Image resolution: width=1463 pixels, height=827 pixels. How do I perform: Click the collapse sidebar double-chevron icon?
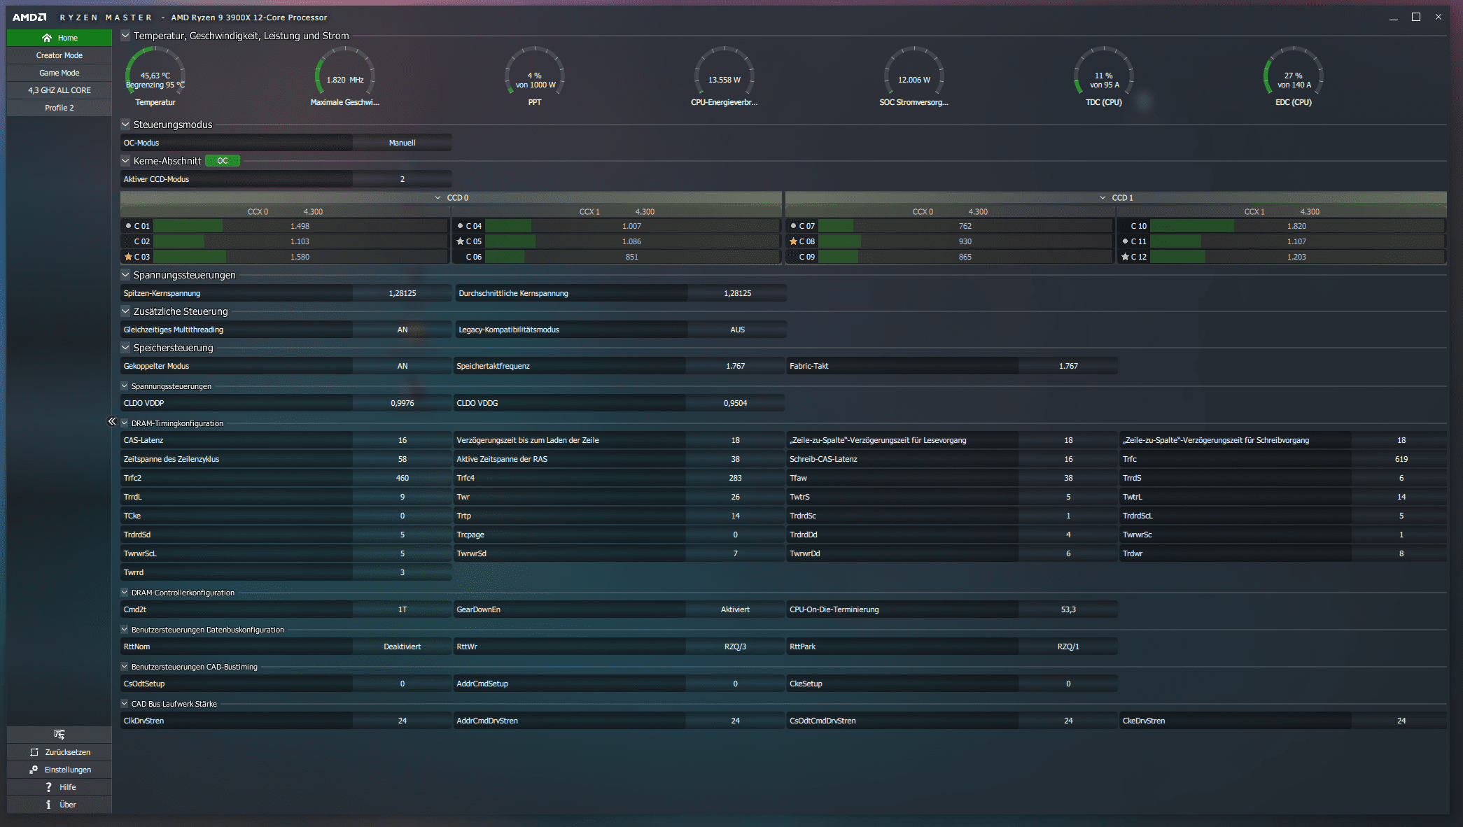point(111,421)
